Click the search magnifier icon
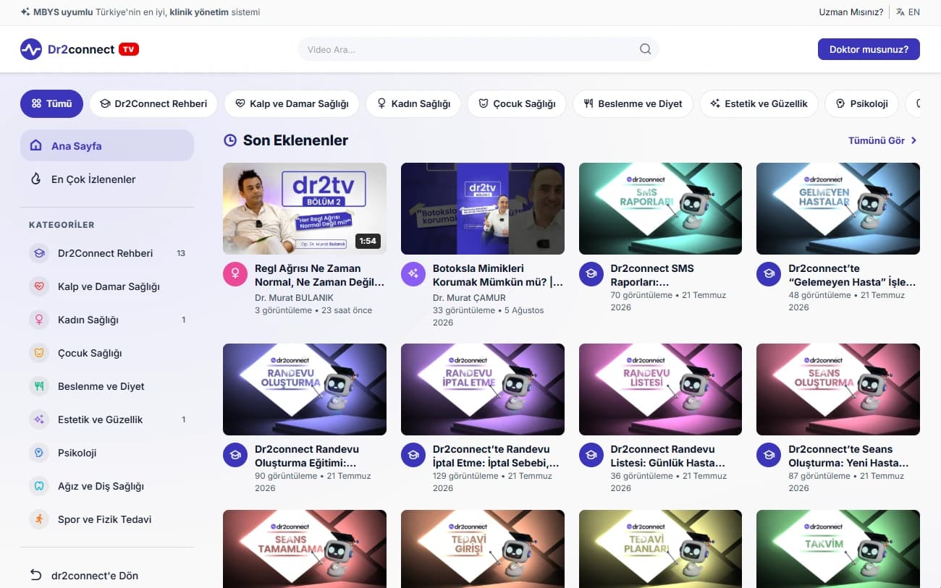Viewport: 941px width, 588px height. [x=645, y=49]
